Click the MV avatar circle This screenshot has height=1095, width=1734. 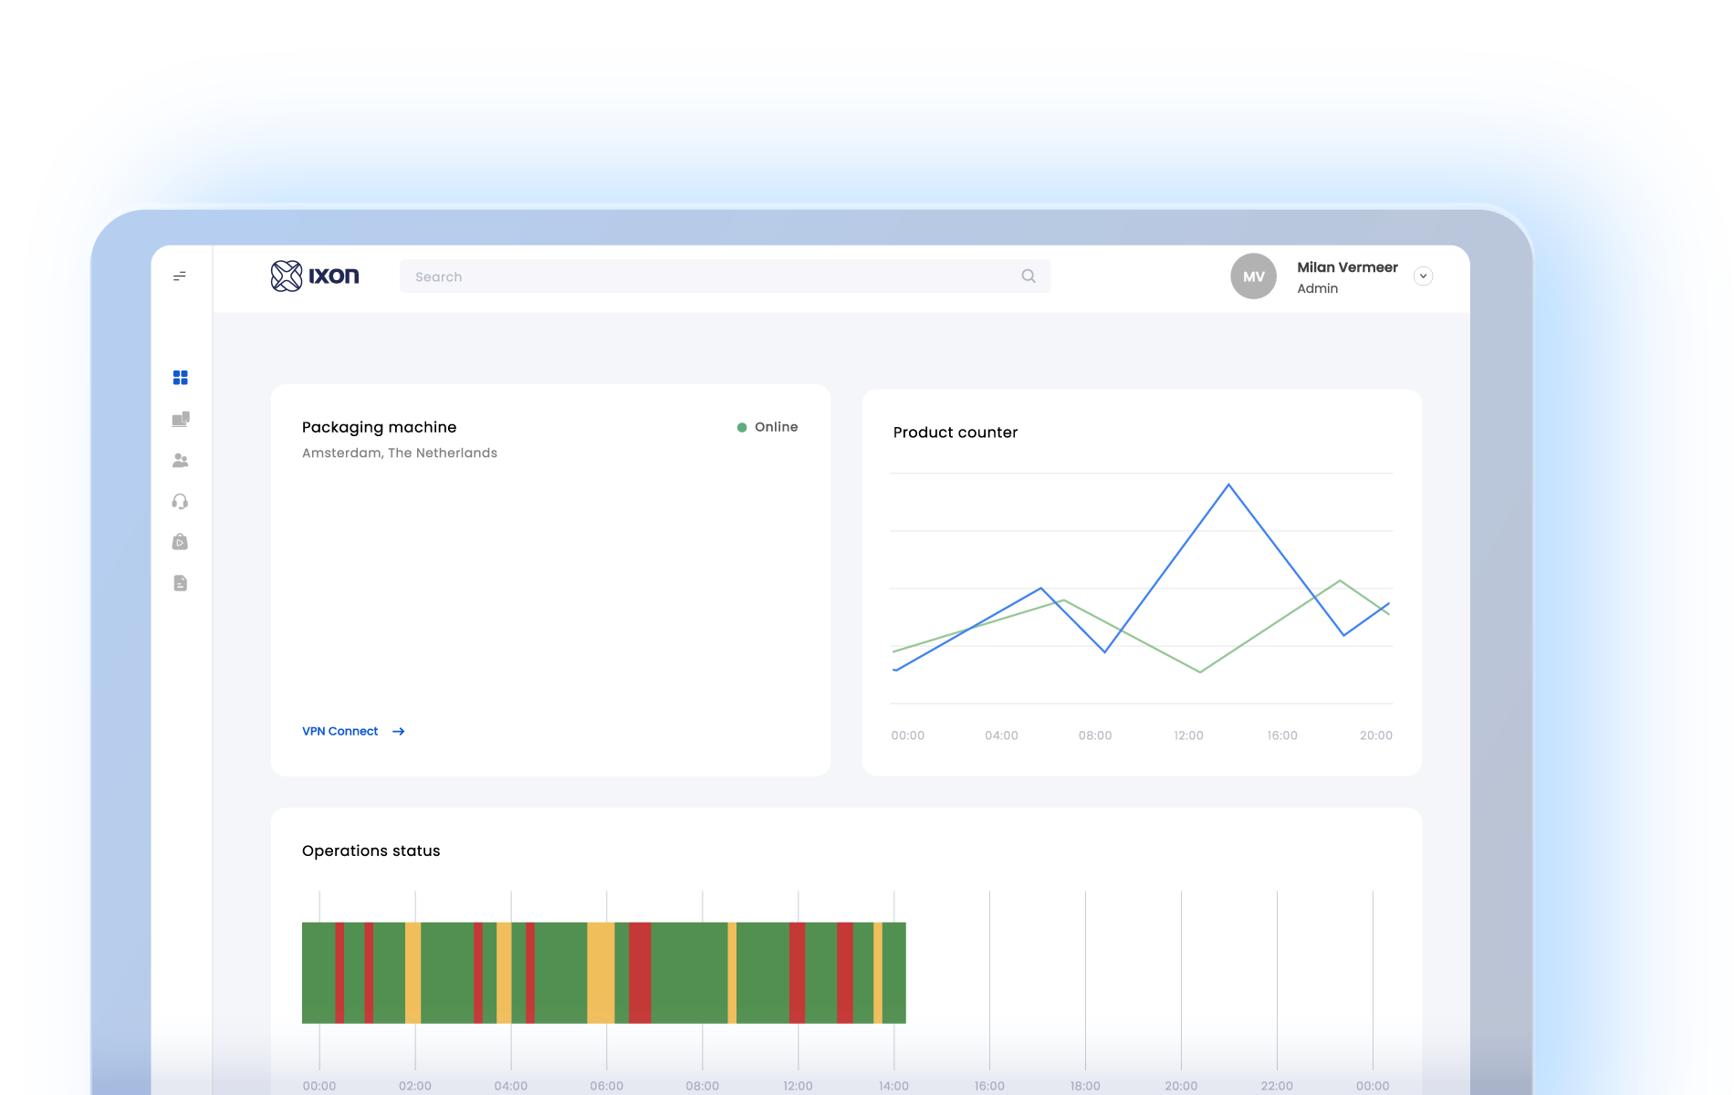1253,276
